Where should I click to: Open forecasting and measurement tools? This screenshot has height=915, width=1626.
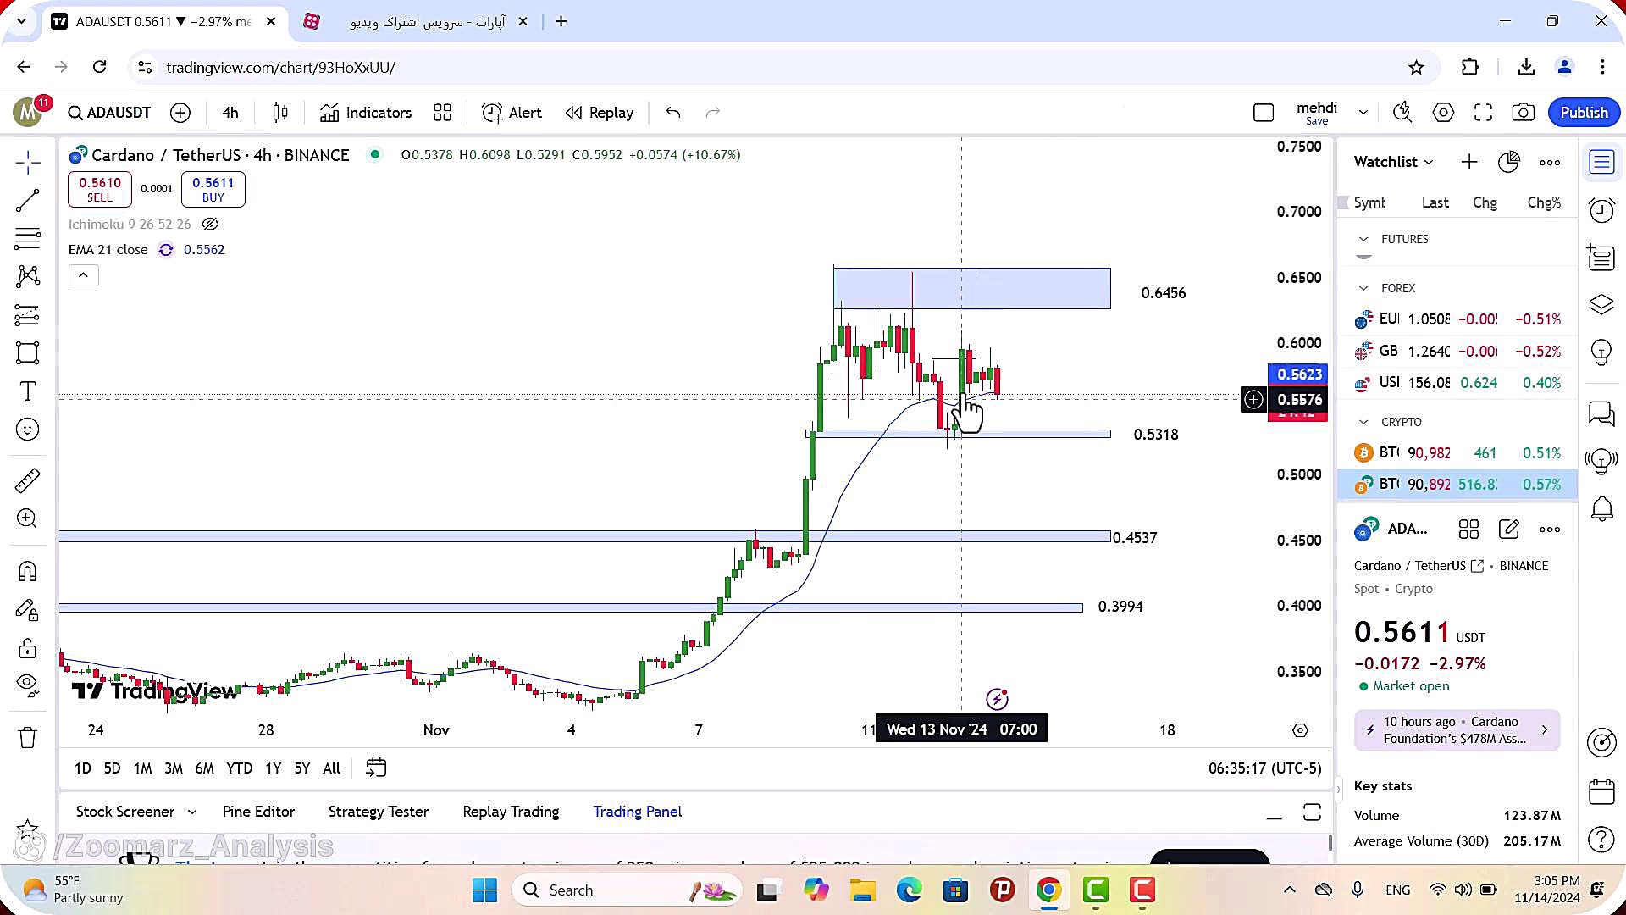click(x=28, y=315)
